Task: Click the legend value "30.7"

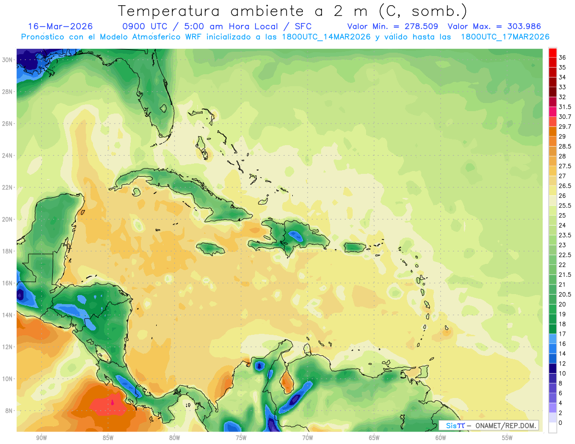Action: pyautogui.click(x=565, y=117)
